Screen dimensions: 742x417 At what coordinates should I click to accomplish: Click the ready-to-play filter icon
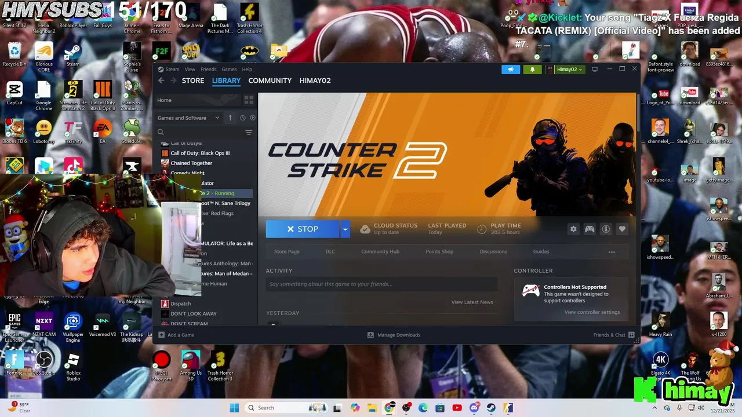pos(252,118)
